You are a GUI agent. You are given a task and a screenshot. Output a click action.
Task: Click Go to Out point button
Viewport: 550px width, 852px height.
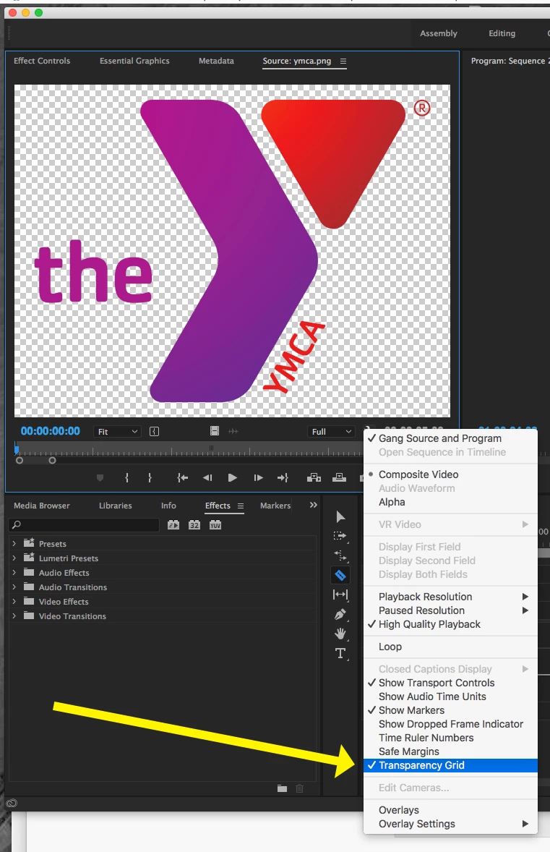click(x=283, y=477)
